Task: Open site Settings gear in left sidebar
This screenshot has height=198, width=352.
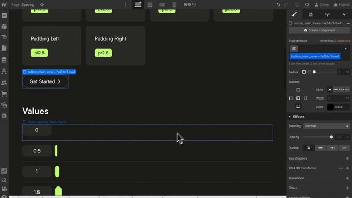Action: [4, 116]
